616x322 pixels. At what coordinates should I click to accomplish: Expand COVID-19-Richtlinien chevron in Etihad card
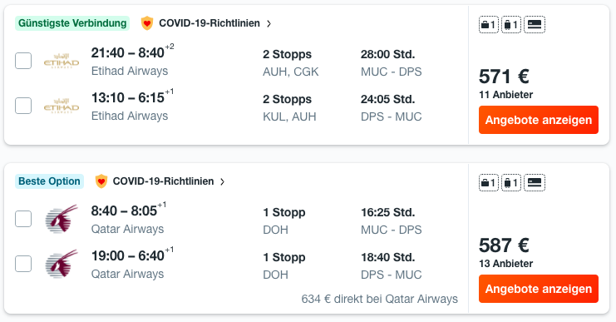(x=269, y=23)
